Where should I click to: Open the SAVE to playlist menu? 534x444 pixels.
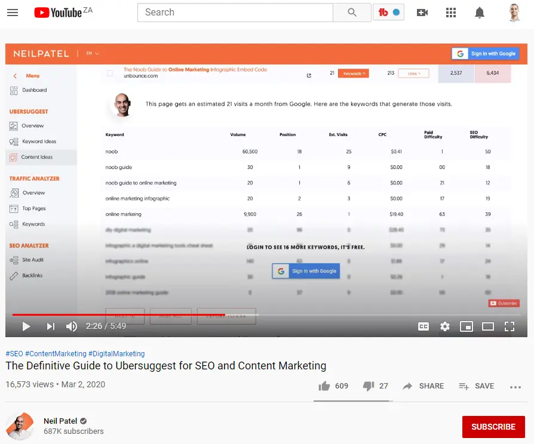click(477, 386)
